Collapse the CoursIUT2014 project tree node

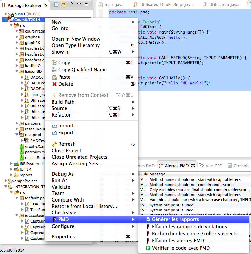6,20
